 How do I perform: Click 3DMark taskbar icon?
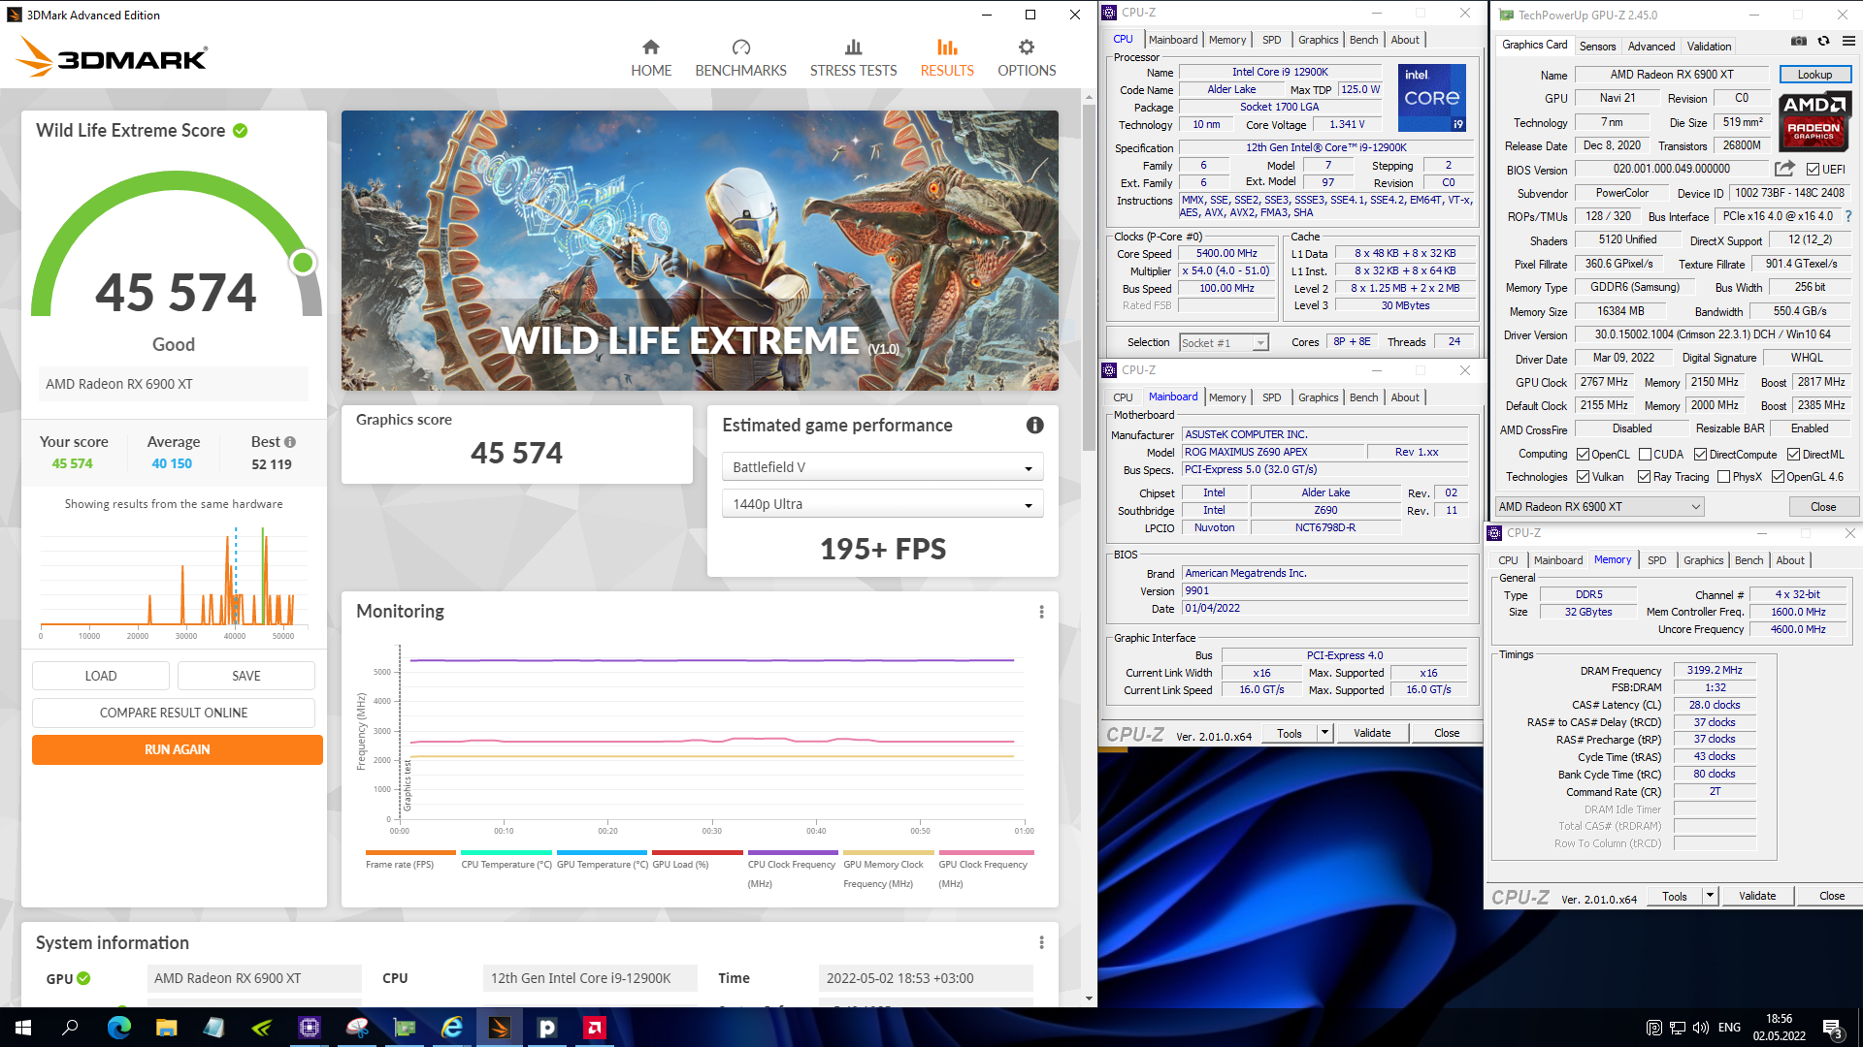click(x=500, y=1028)
